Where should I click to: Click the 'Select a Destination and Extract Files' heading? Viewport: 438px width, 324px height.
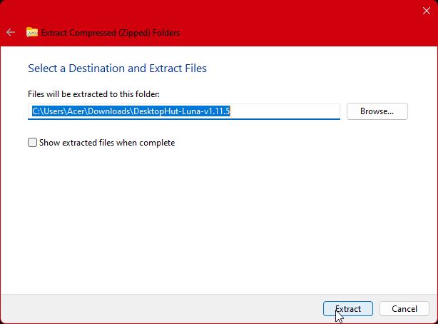coord(117,69)
